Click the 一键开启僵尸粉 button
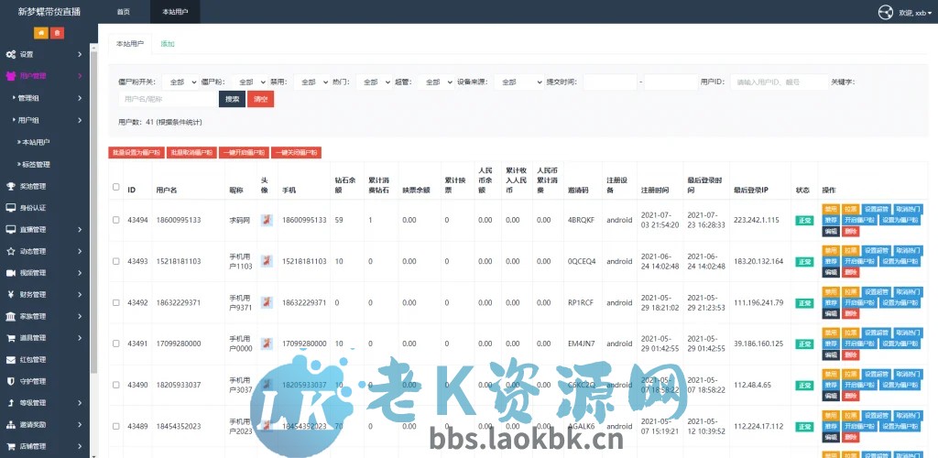This screenshot has height=458, width=938. tap(244, 152)
